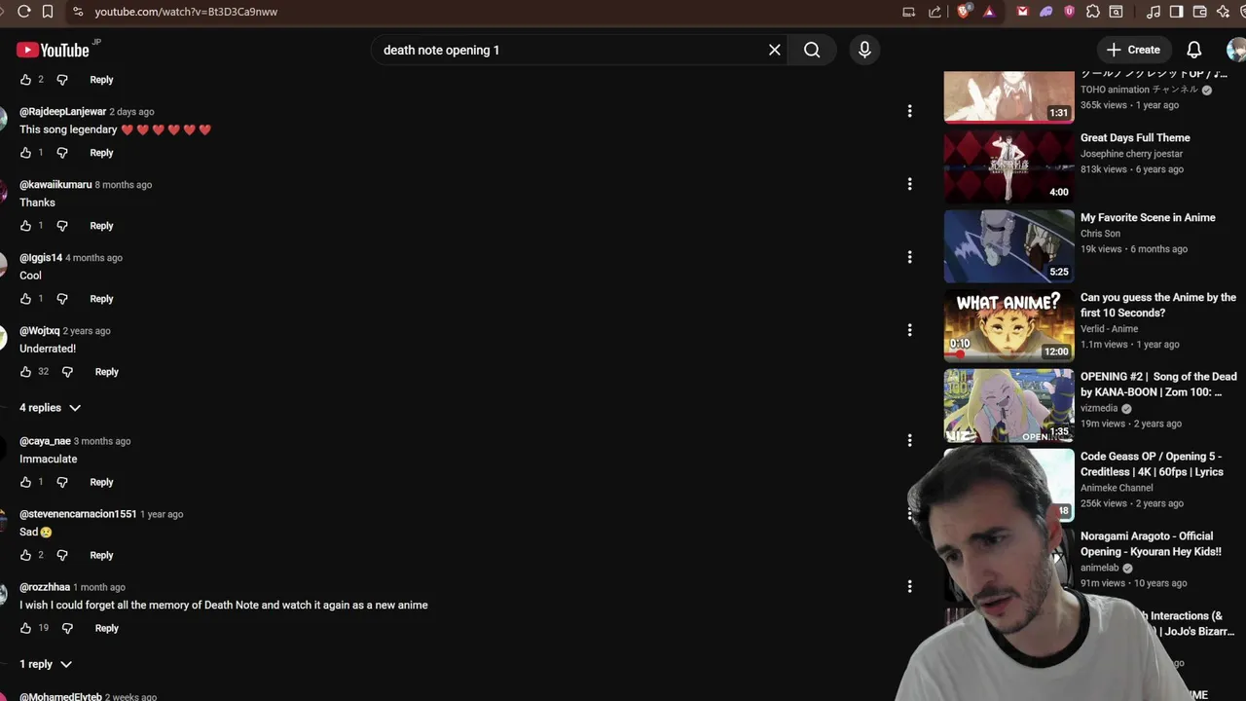Screen dimensions: 1246x701
Task: Expand the 4 replies thread
Action: click(50, 408)
